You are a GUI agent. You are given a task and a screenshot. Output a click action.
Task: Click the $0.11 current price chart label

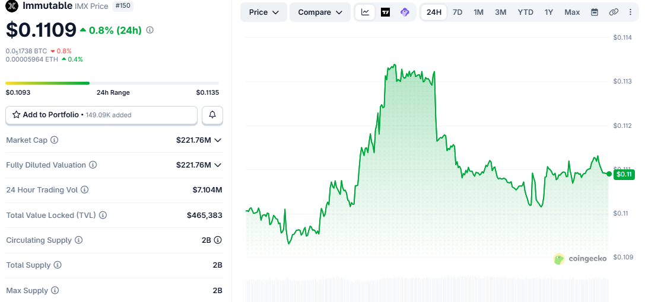coord(624,174)
